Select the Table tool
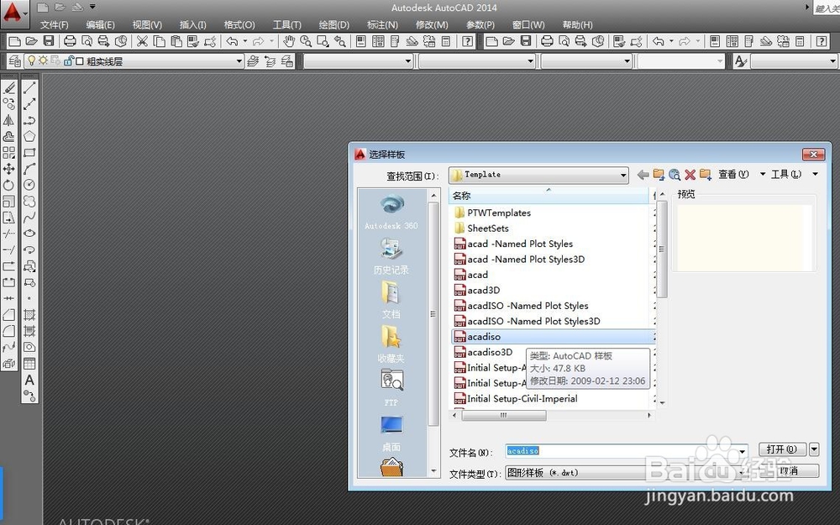 tap(29, 363)
